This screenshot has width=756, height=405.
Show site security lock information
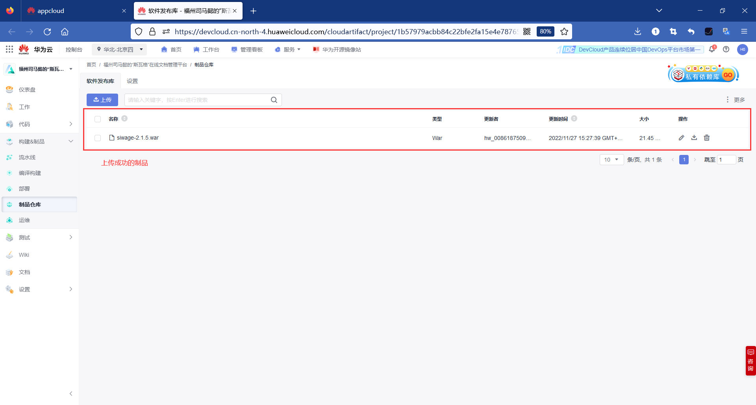pyautogui.click(x=152, y=31)
